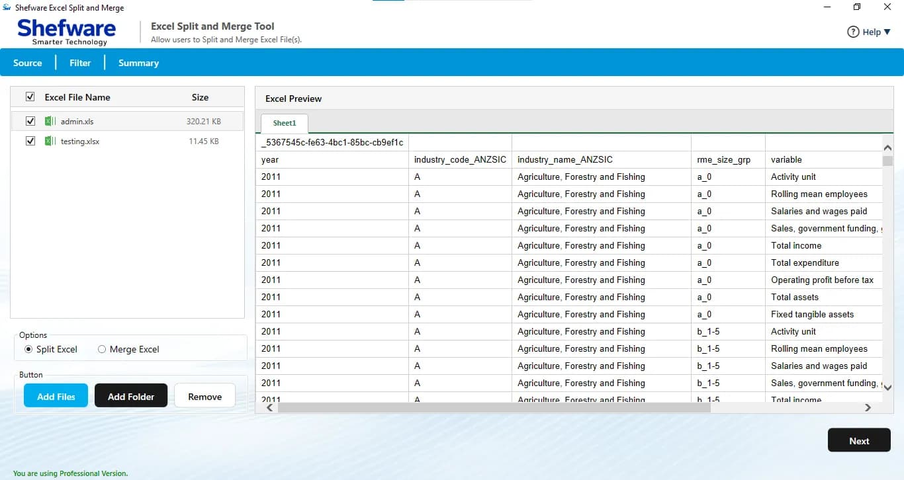Image resolution: width=904 pixels, height=480 pixels.
Task: Select the testing.xlsx file name
Action: (80, 141)
